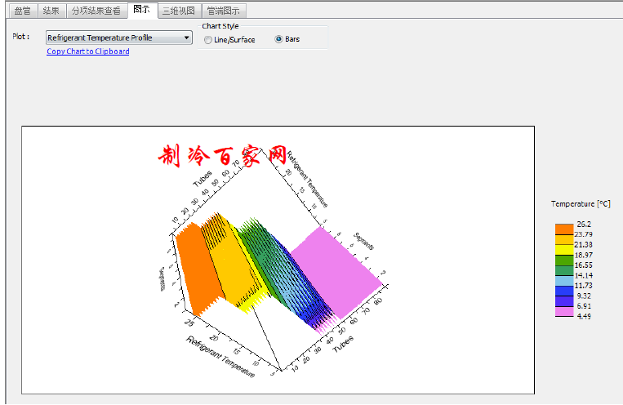Screen dimensions: 623x405
Task: Click the pink legend swatch at 4.49
Action: pos(563,311)
